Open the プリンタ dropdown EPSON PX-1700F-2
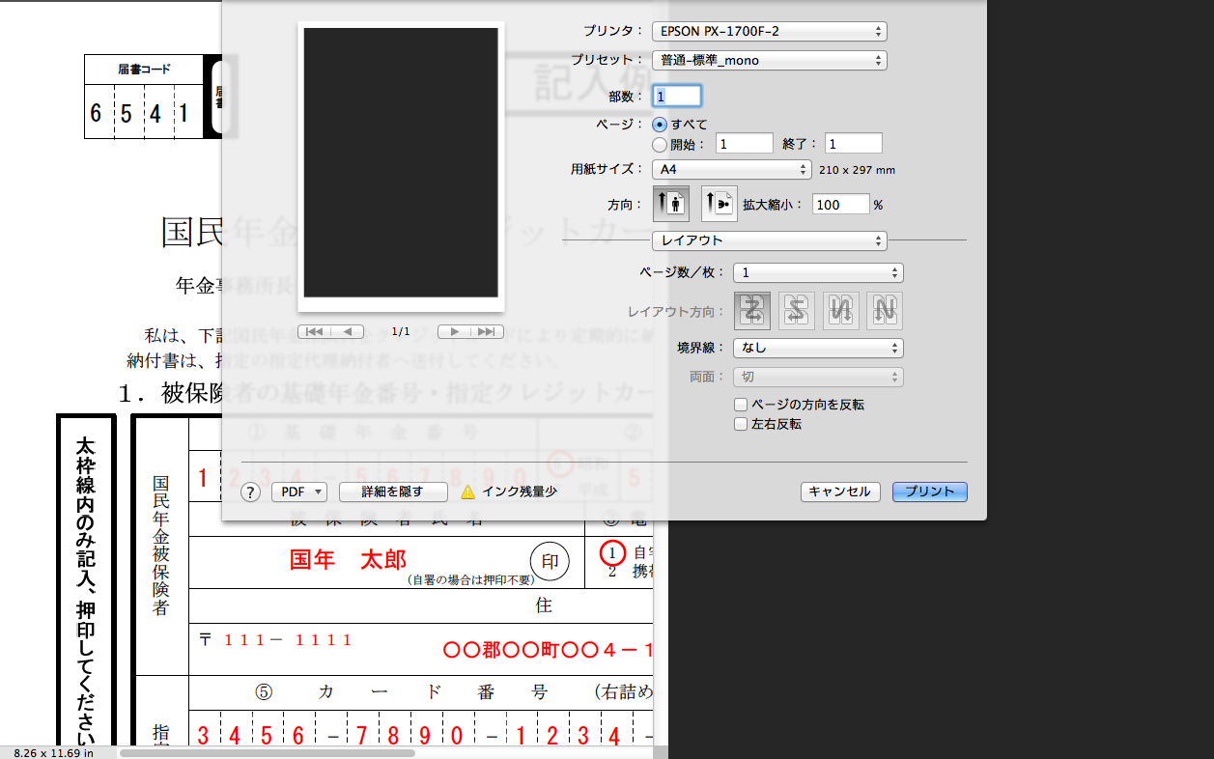The height and width of the screenshot is (759, 1214). tap(769, 31)
